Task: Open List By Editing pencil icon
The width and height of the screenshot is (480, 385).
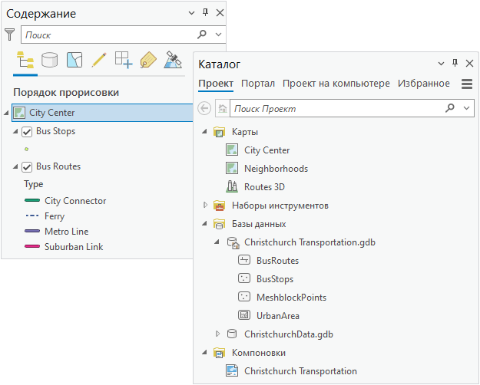Action: pyautogui.click(x=99, y=60)
